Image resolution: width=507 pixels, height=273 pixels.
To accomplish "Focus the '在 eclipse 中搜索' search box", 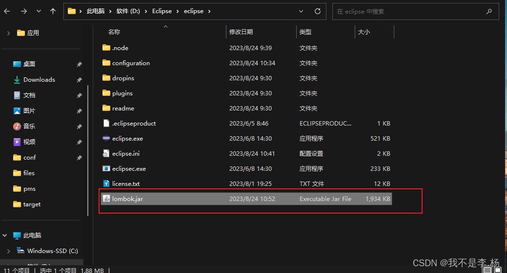I will [x=415, y=11].
